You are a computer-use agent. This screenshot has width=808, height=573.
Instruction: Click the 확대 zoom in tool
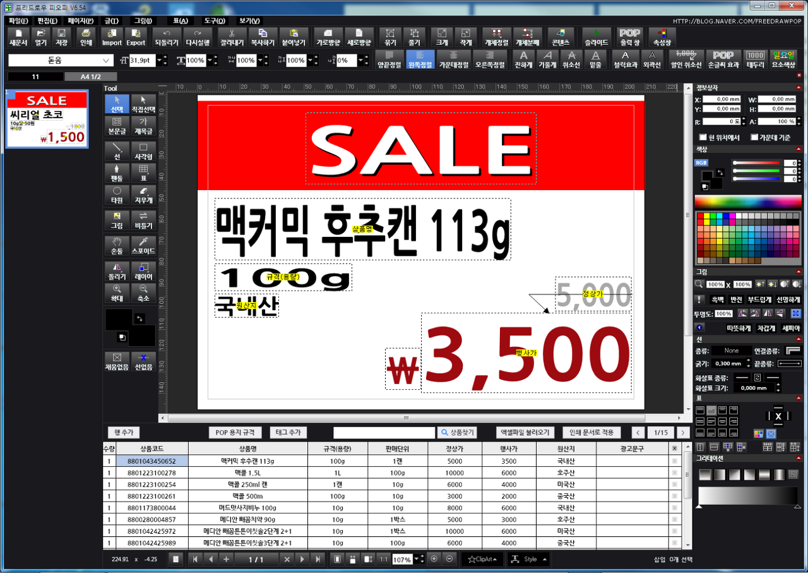tap(117, 293)
